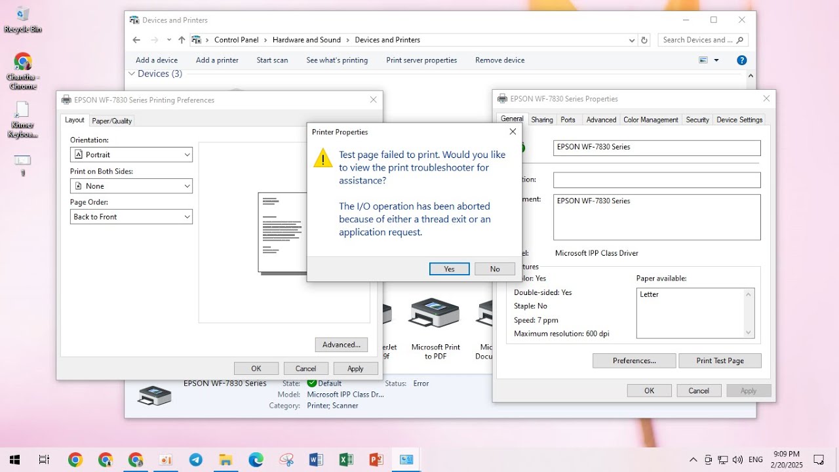Open the Page Order dropdown
The width and height of the screenshot is (839, 472).
click(131, 217)
